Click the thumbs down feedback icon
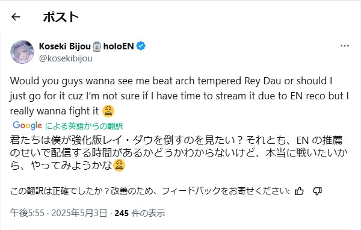Viewport: 361px width, 230px height. click(x=317, y=191)
